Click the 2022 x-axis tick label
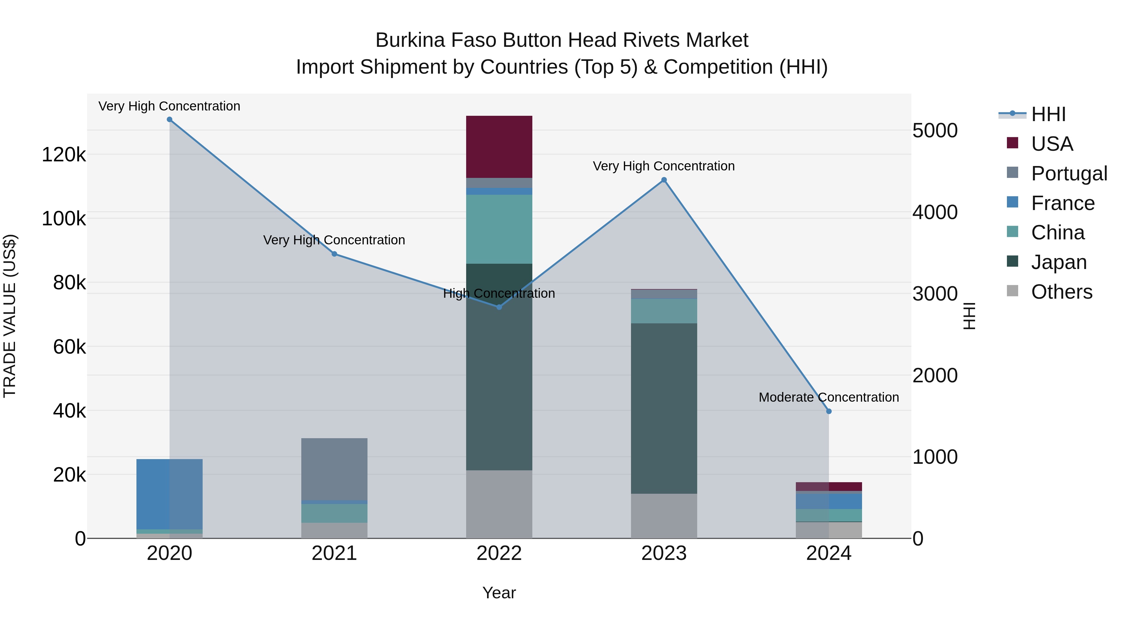This screenshot has height=632, width=1124. click(499, 553)
